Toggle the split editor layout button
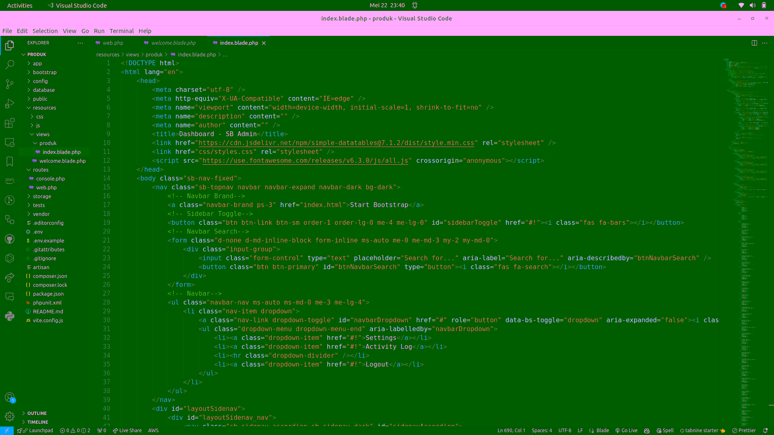This screenshot has height=435, width=774. tap(754, 43)
